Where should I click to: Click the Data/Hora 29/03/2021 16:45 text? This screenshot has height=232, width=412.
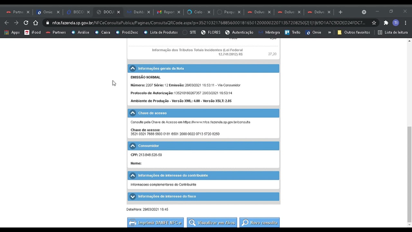(147, 209)
